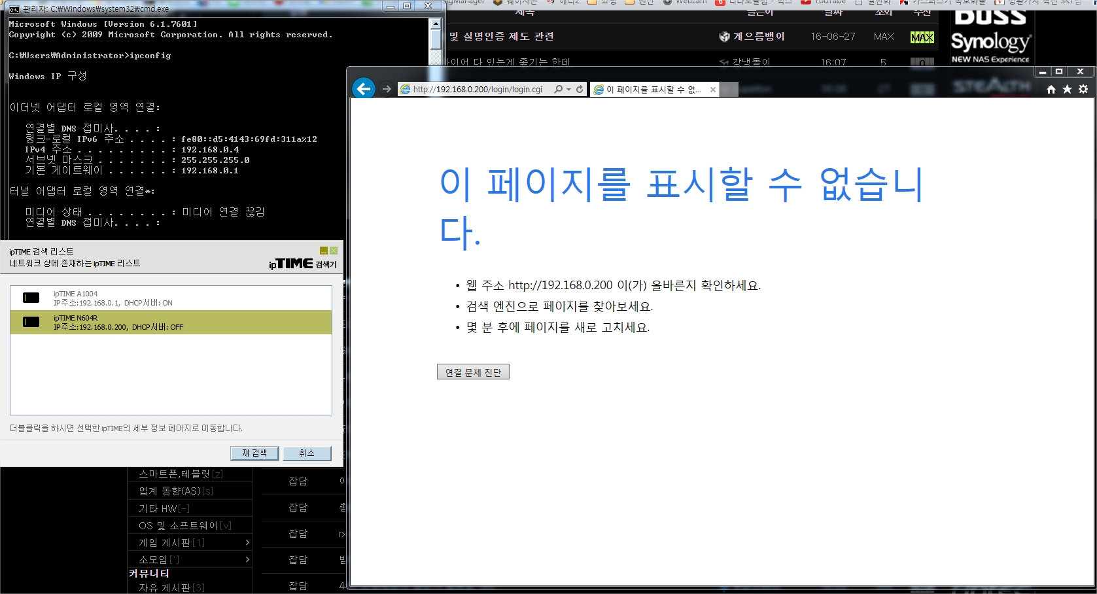Maximize the command prompt window
1097x594 pixels.
pyautogui.click(x=407, y=7)
